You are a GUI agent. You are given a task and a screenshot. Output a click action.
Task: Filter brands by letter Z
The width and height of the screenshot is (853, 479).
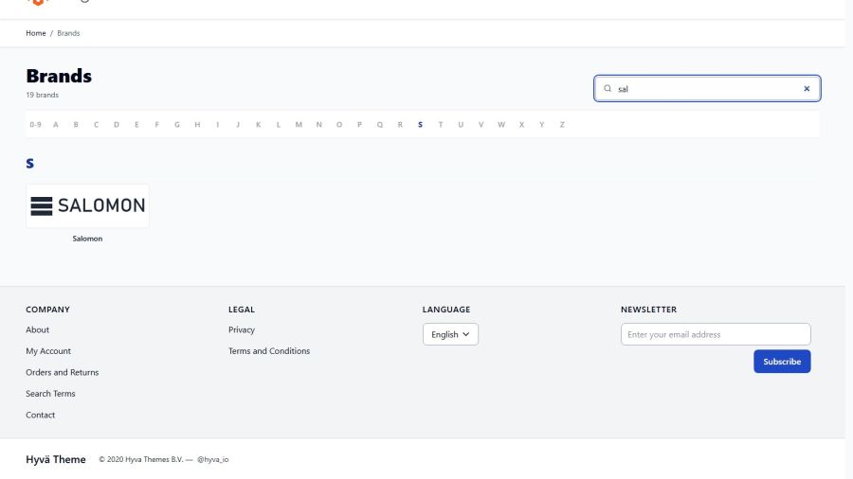click(562, 124)
